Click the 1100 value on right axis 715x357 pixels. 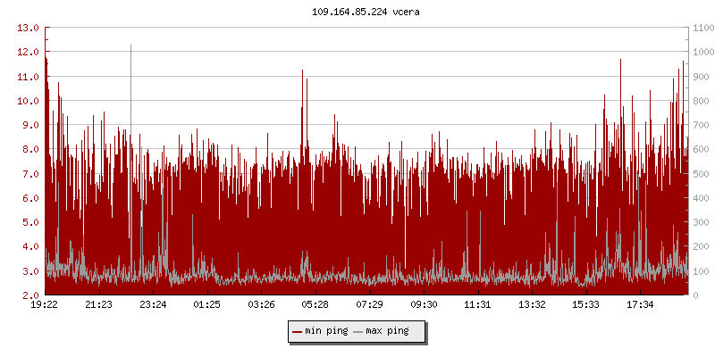point(702,28)
